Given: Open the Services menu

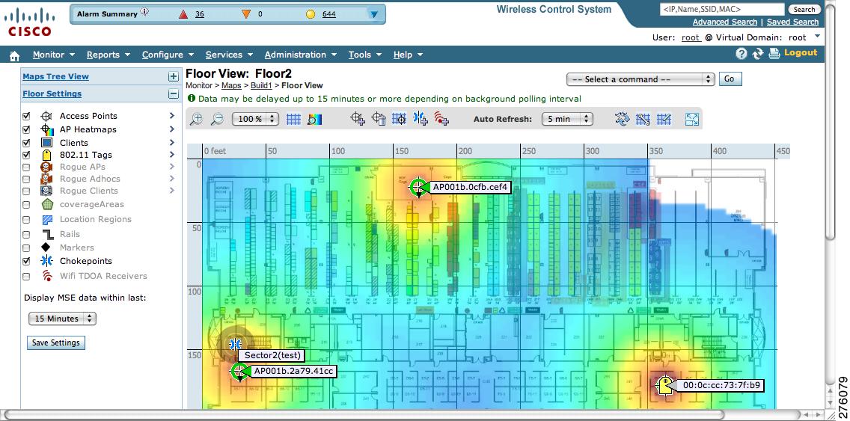Looking at the screenshot, I should (x=229, y=55).
